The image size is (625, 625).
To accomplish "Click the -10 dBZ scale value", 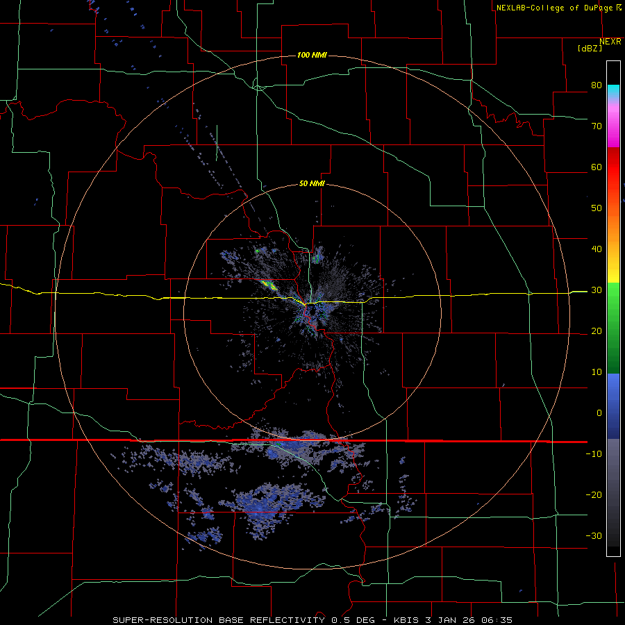I will coord(594,454).
